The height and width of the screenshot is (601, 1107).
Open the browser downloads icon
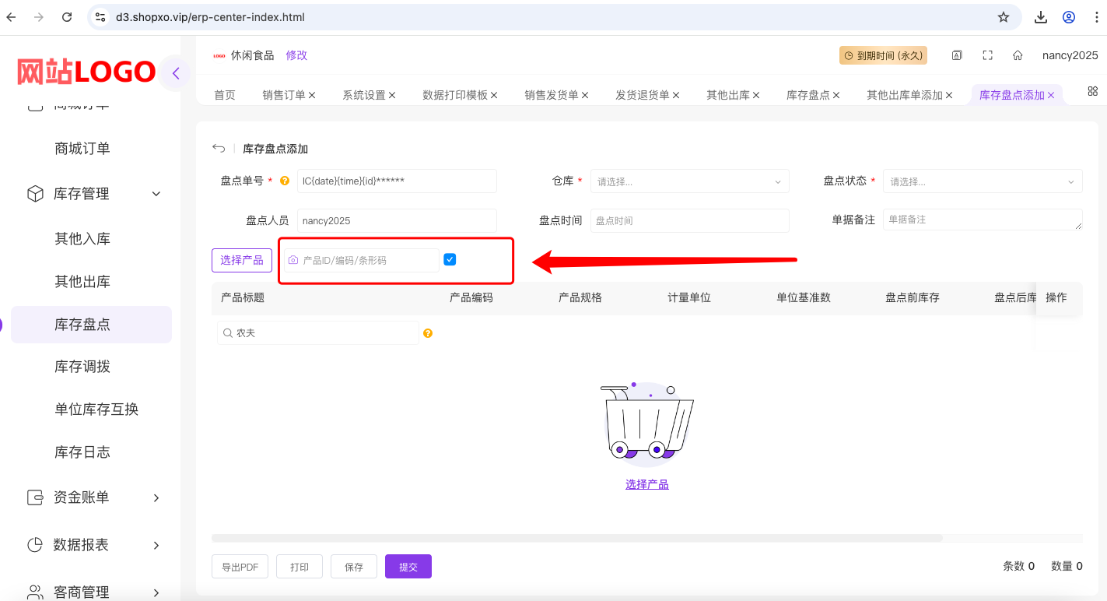tap(1041, 17)
